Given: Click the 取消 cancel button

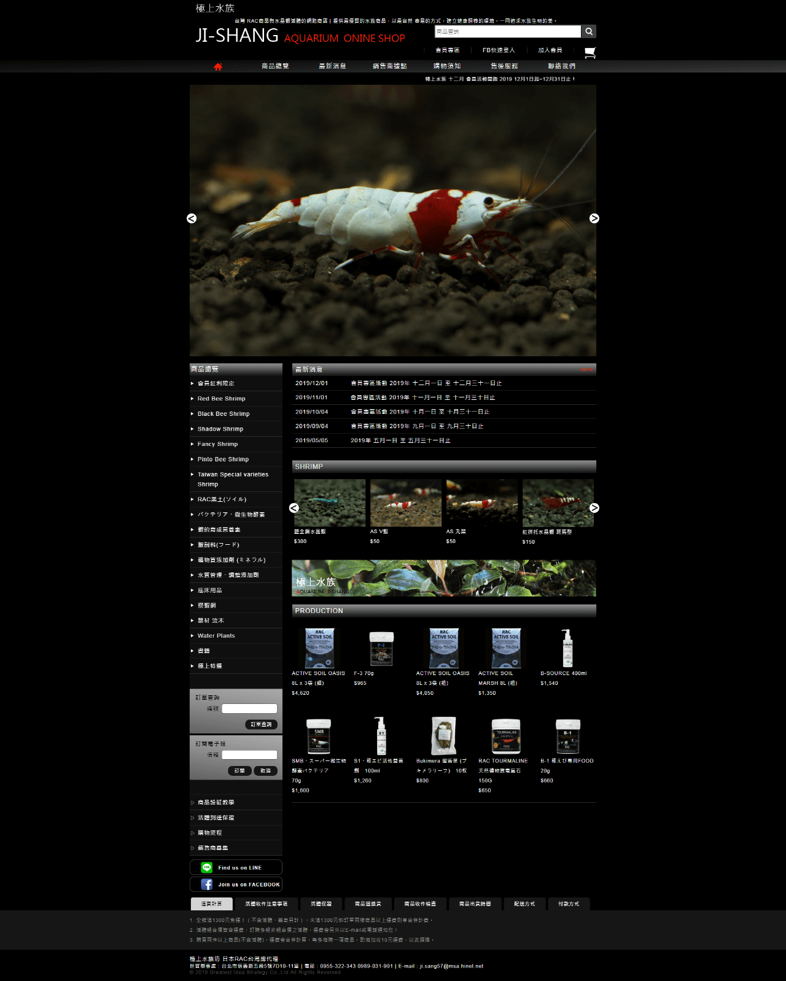Looking at the screenshot, I should coord(265,770).
